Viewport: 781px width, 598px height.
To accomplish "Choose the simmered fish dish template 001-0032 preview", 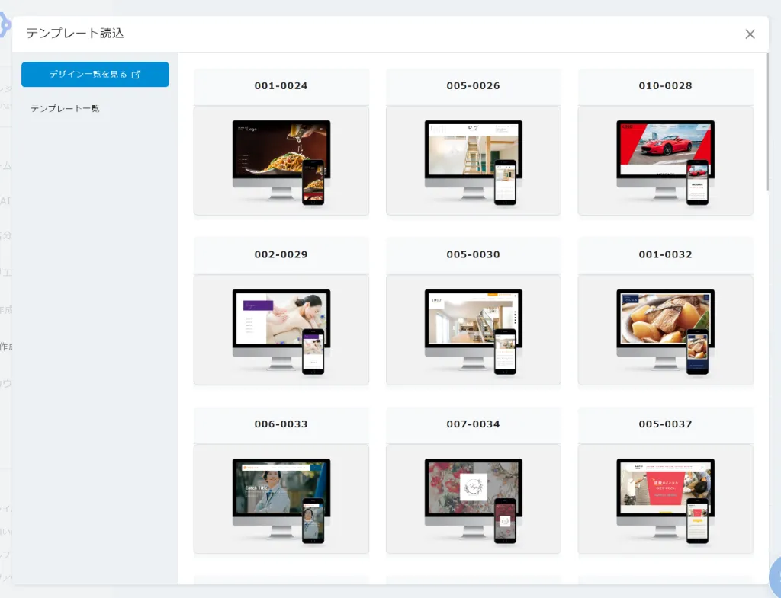I will (x=665, y=330).
